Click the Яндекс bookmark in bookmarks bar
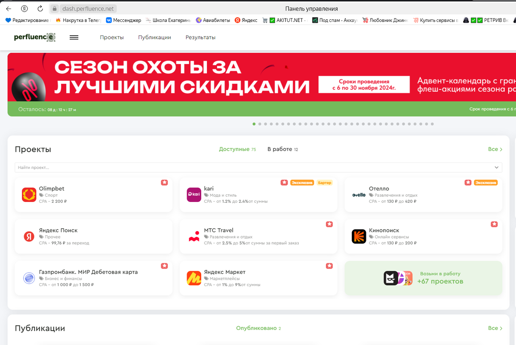Viewport: 516px width, 345px height. click(246, 20)
